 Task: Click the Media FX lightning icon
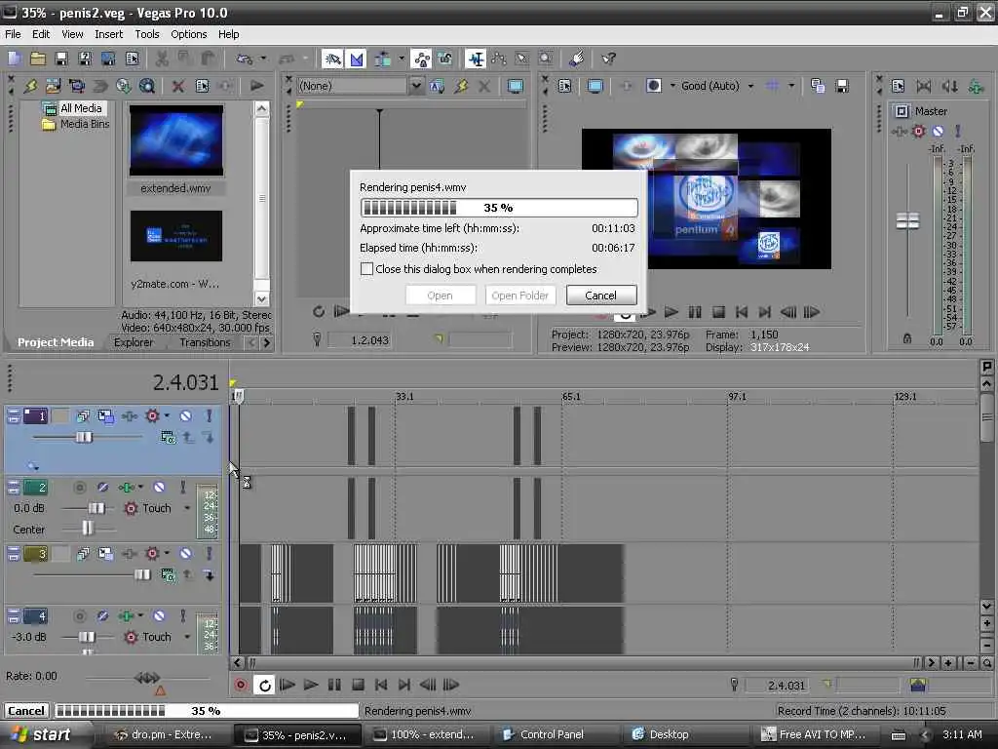(x=30, y=86)
